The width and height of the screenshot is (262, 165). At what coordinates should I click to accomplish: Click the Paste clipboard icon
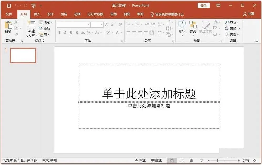[8, 25]
